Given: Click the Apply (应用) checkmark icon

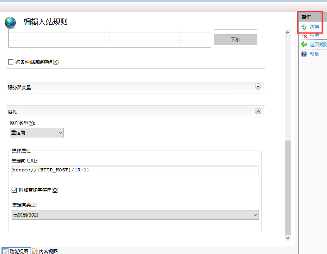Looking at the screenshot, I should pos(304,27).
